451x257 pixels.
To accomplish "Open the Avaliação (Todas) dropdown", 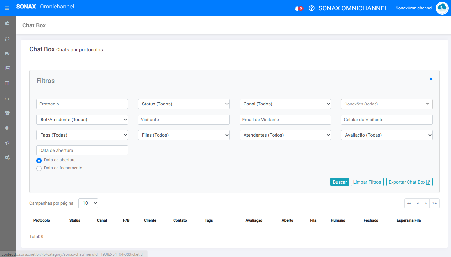I will [x=387, y=135].
